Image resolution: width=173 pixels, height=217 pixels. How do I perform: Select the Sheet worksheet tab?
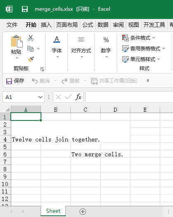(x=53, y=211)
